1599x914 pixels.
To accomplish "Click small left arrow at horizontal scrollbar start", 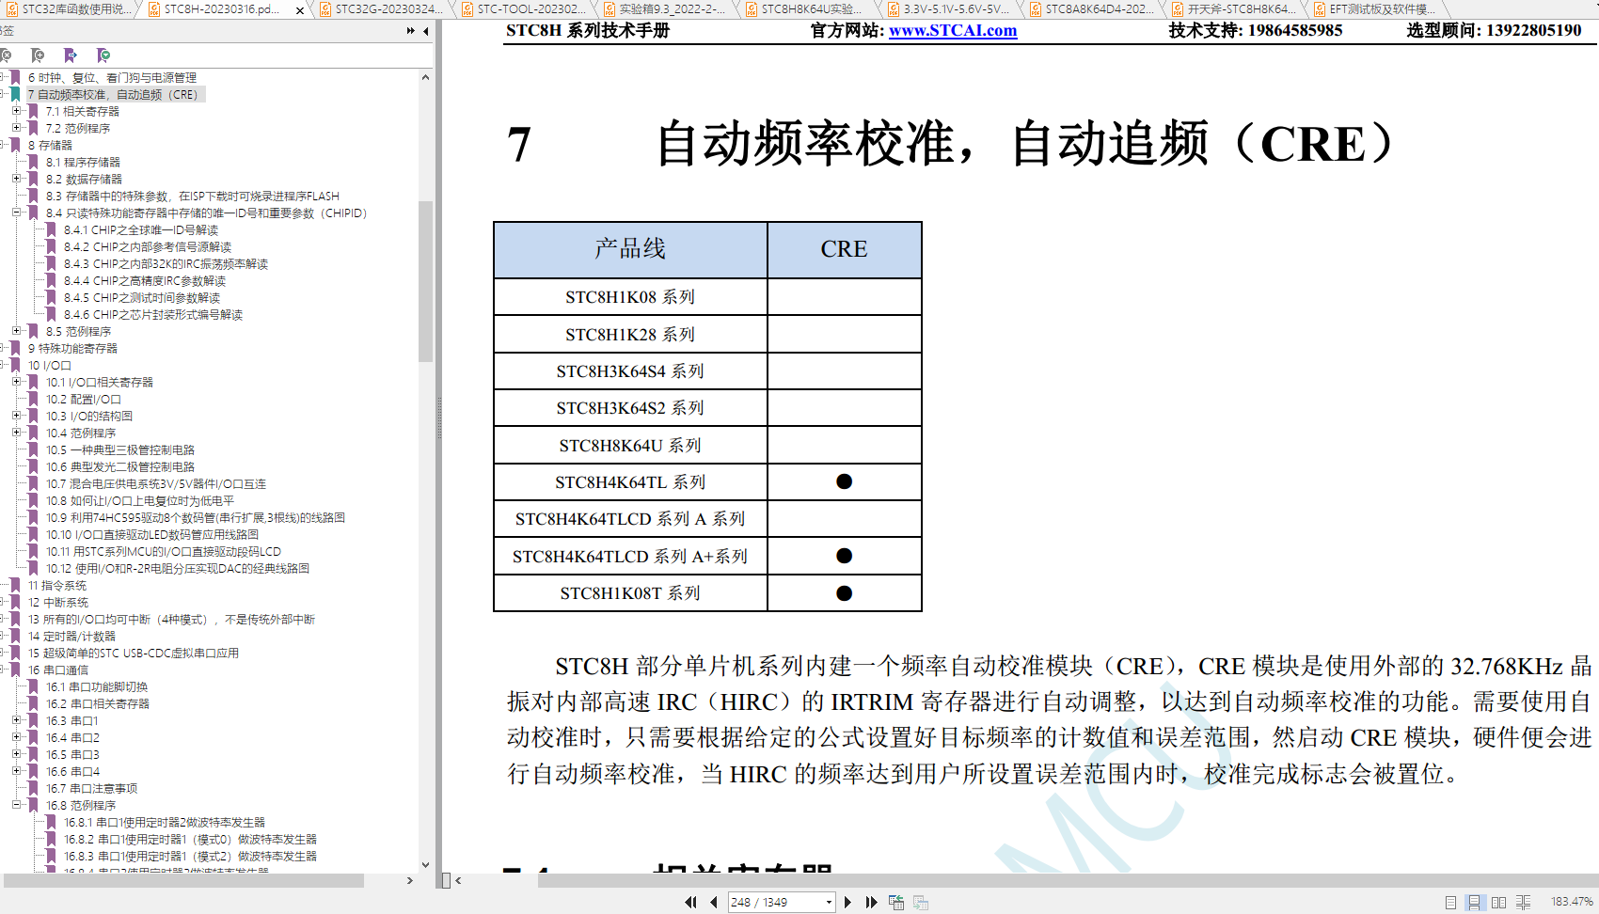I will 458,881.
